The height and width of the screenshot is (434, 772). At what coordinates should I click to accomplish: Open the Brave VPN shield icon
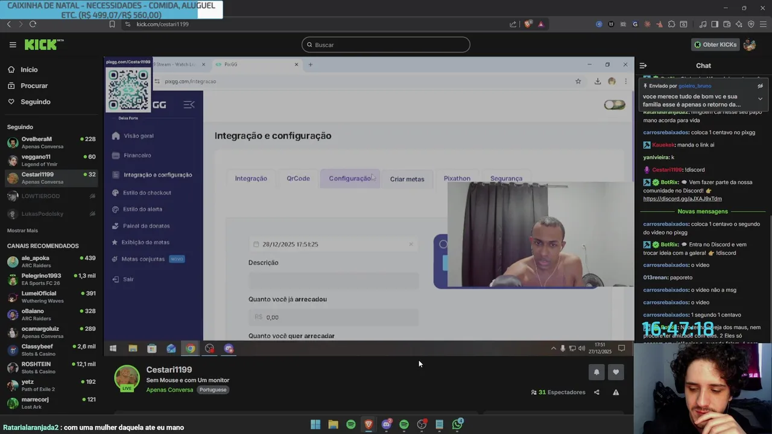(751, 24)
